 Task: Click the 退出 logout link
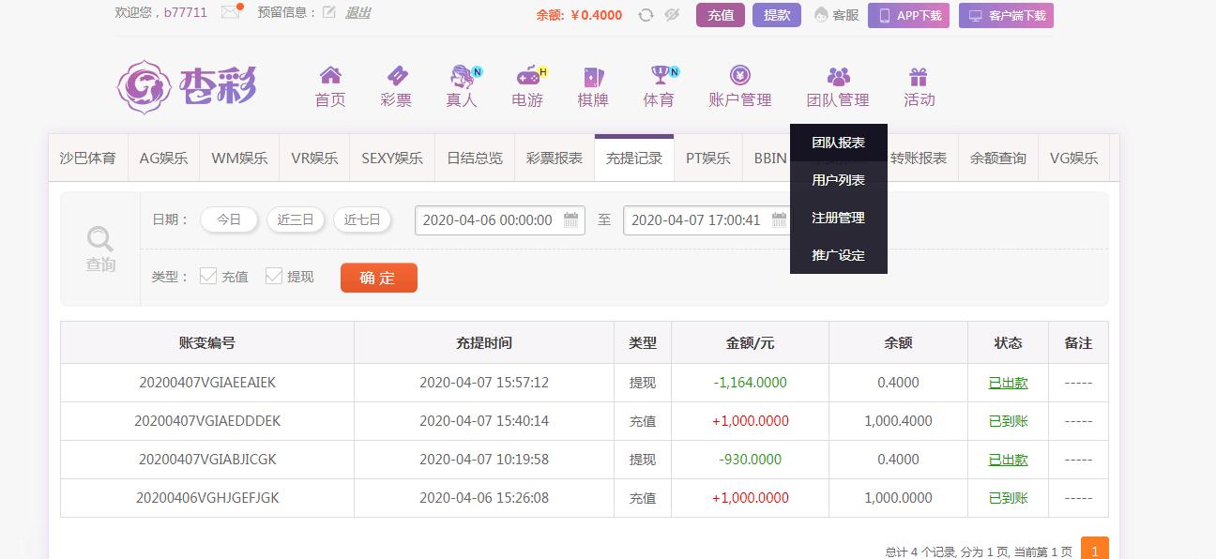[357, 13]
